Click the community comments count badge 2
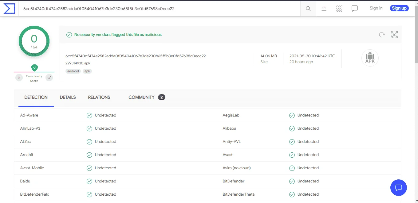 coord(162,97)
